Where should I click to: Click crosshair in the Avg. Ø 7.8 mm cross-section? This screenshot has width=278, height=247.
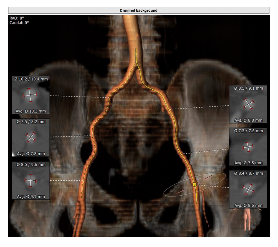click(x=31, y=137)
